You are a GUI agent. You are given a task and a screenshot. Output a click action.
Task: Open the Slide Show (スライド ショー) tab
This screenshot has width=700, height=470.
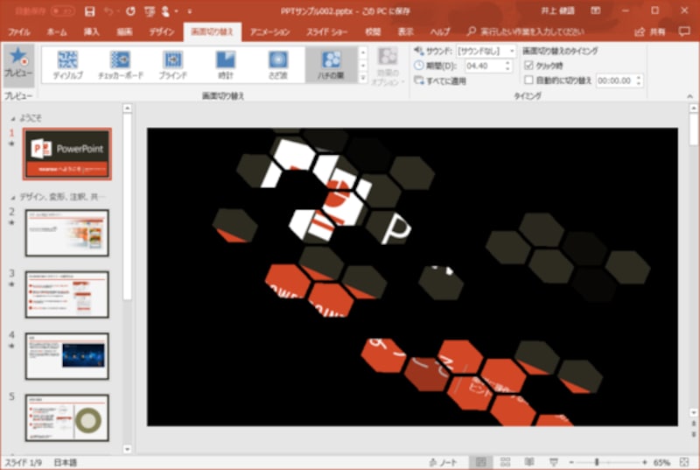[326, 32]
